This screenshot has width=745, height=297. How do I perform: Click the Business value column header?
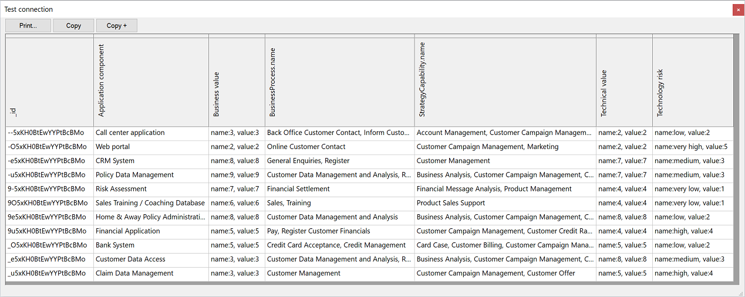point(237,82)
